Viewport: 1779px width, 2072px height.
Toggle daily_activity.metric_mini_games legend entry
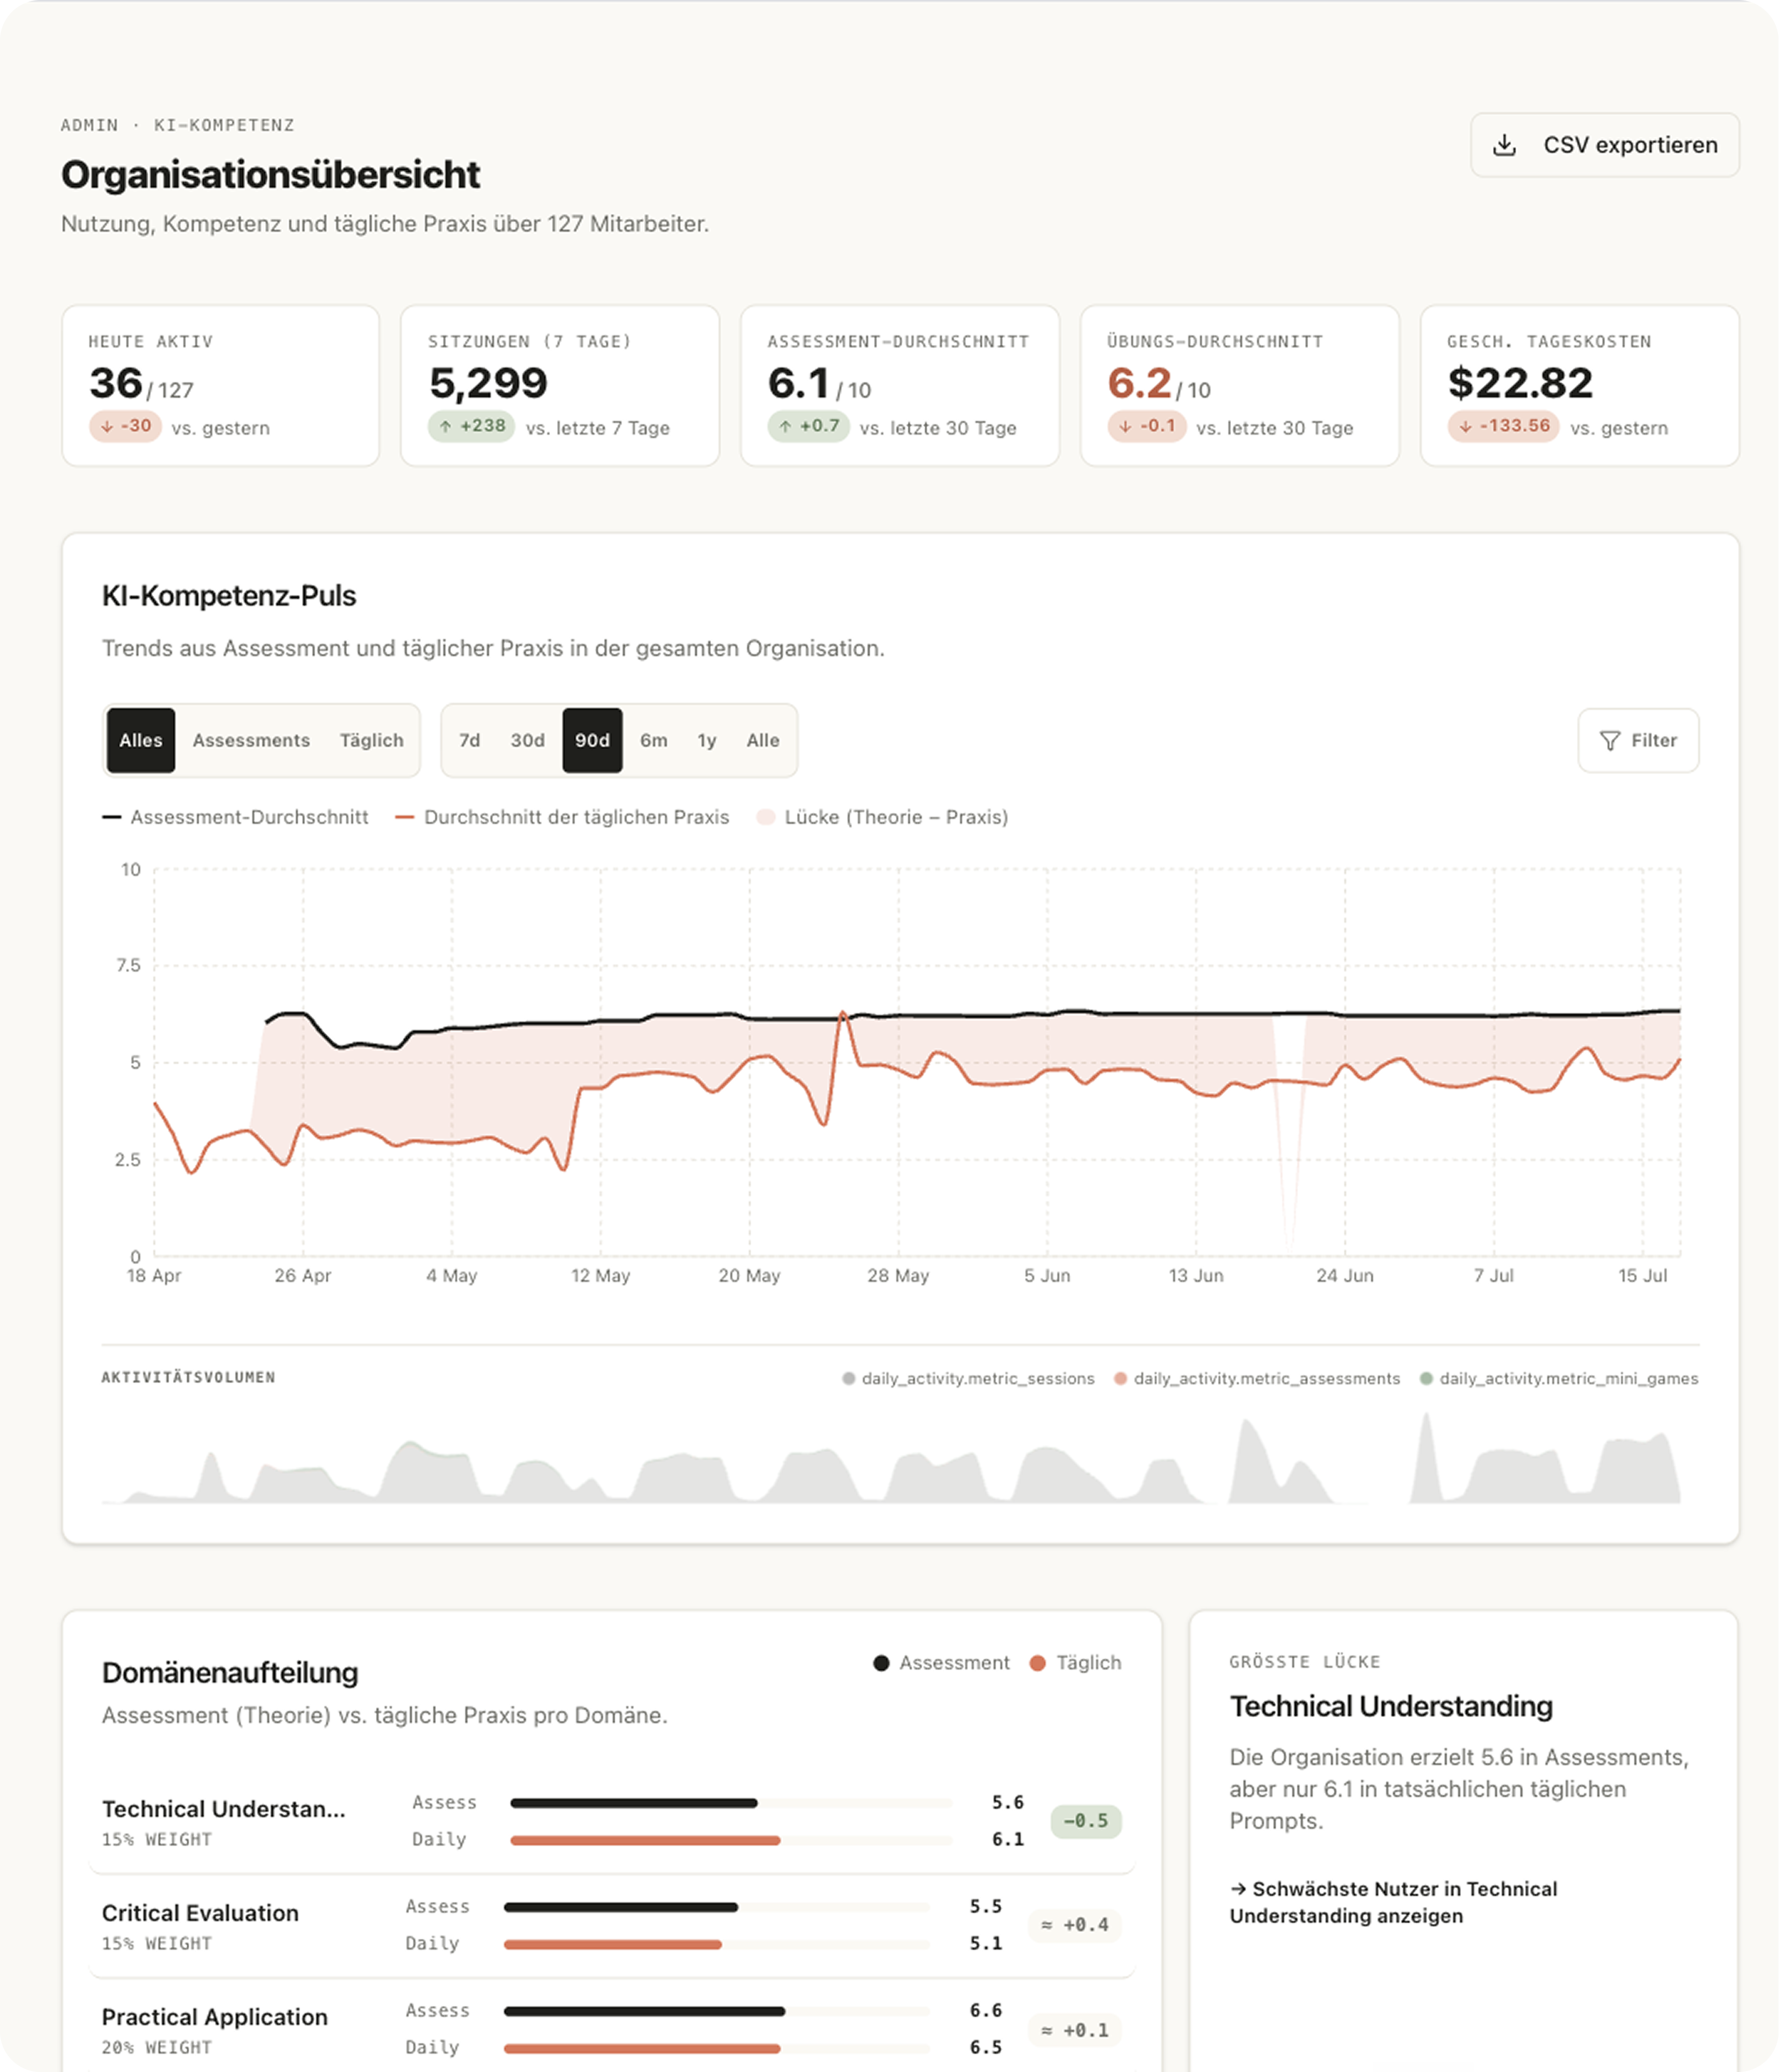[1559, 1378]
